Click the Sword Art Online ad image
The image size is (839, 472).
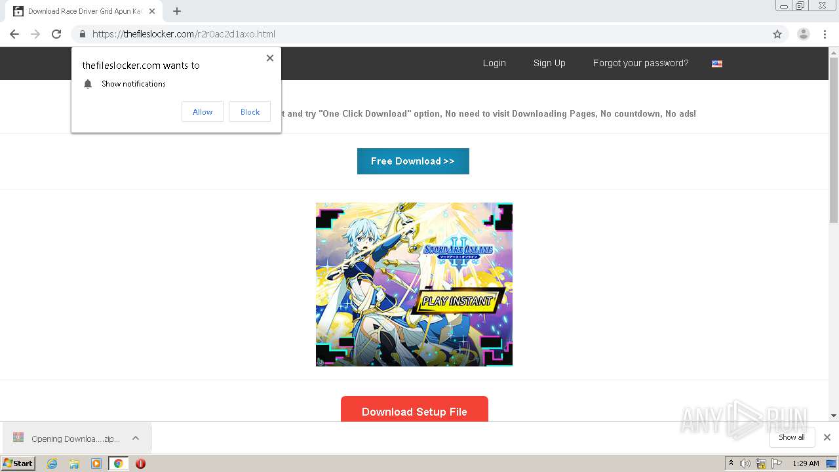coord(414,285)
